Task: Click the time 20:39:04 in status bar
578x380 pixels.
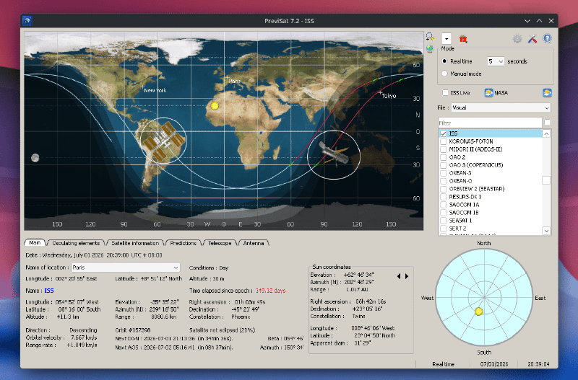Action: [538, 364]
